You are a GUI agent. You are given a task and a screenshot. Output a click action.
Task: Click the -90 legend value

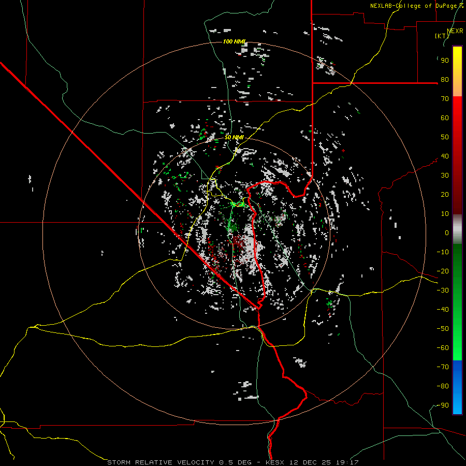443,405
